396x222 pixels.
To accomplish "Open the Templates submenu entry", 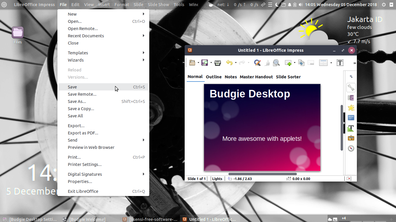I will pos(103,53).
